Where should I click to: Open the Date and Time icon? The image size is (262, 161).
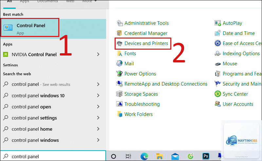pyautogui.click(x=217, y=33)
